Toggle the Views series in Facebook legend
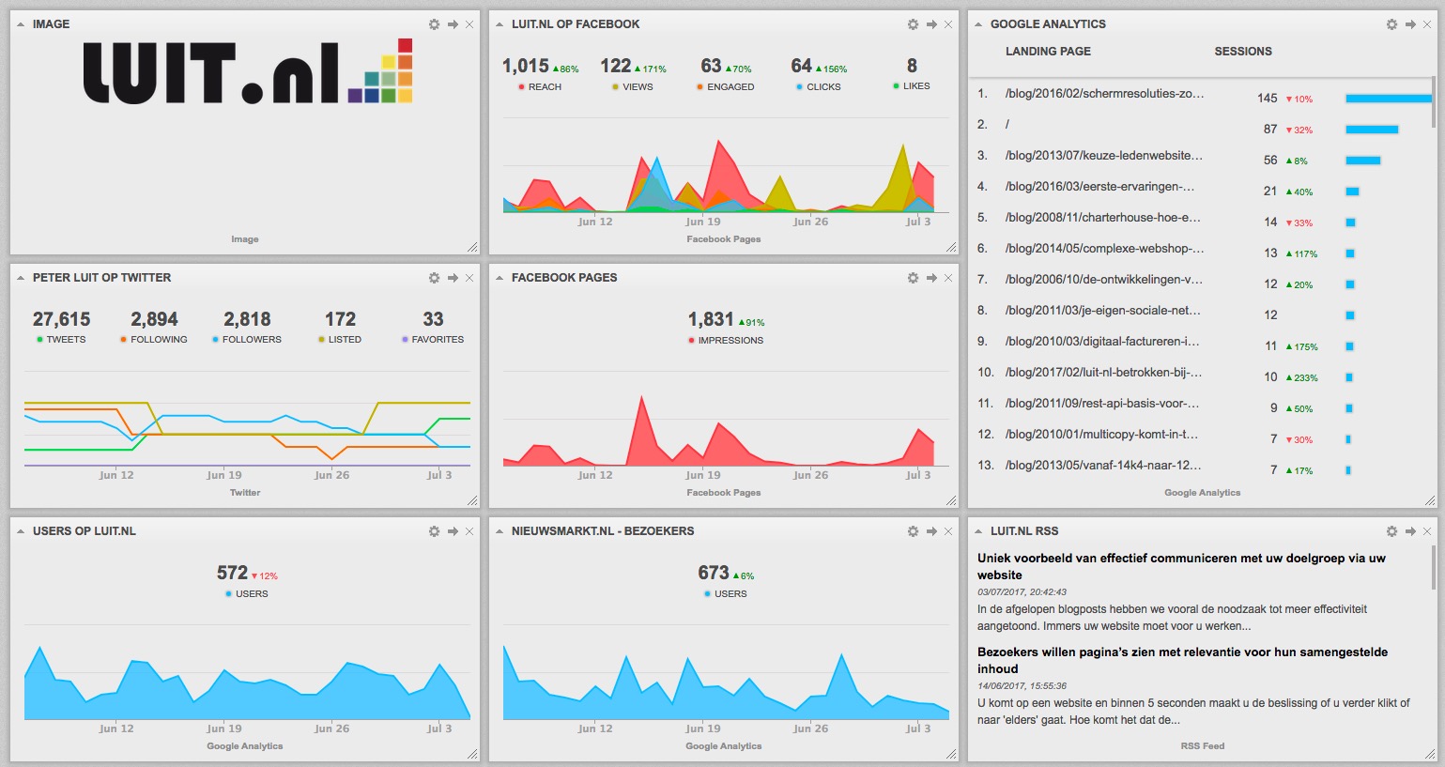 (633, 86)
